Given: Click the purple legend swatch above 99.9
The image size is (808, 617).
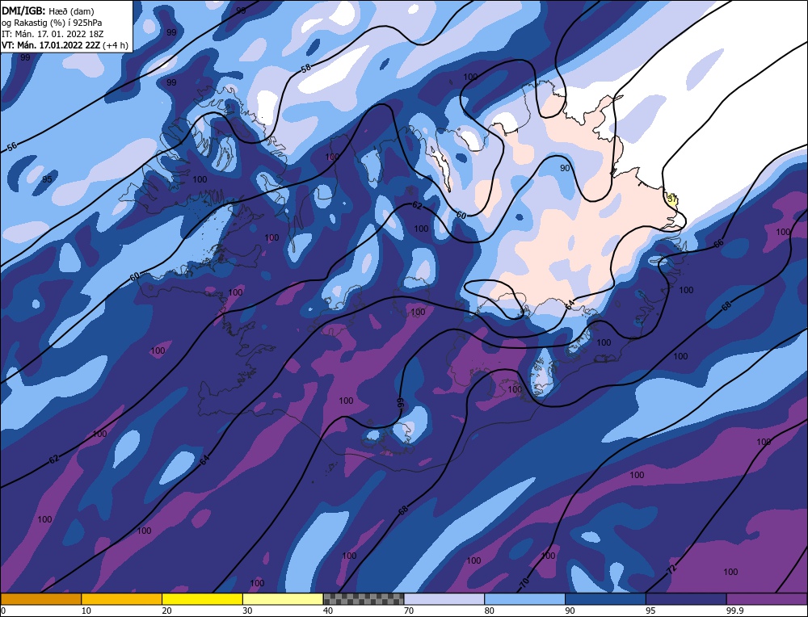Looking at the screenshot, I should tap(767, 598).
